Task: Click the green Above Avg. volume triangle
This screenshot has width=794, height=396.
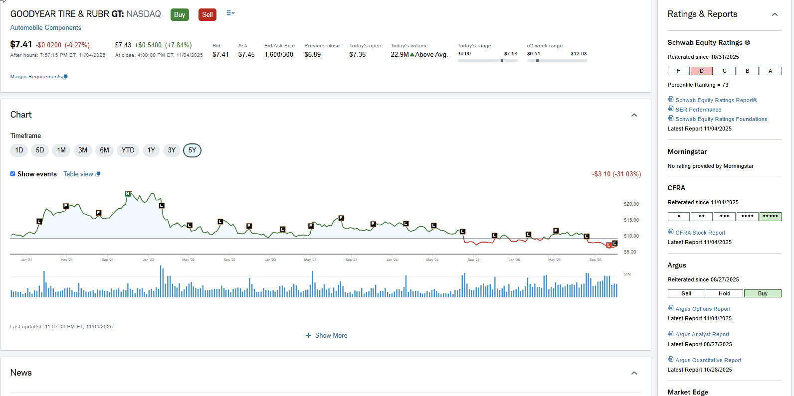Action: (412, 55)
